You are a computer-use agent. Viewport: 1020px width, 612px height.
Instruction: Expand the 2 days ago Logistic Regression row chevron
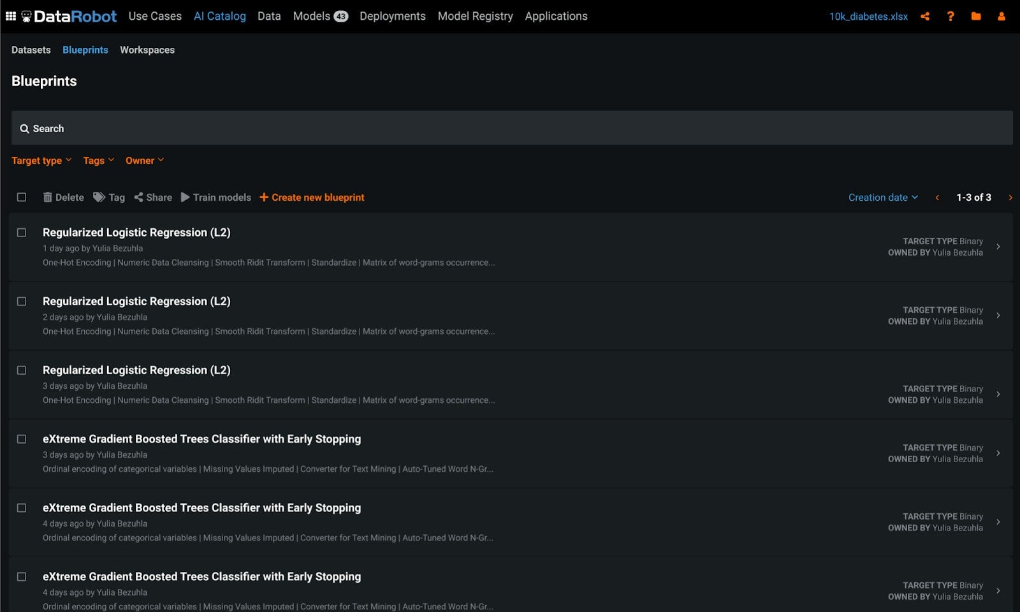(998, 316)
